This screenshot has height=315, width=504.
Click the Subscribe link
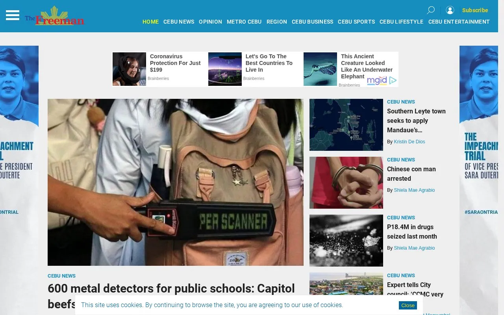pyautogui.click(x=475, y=10)
